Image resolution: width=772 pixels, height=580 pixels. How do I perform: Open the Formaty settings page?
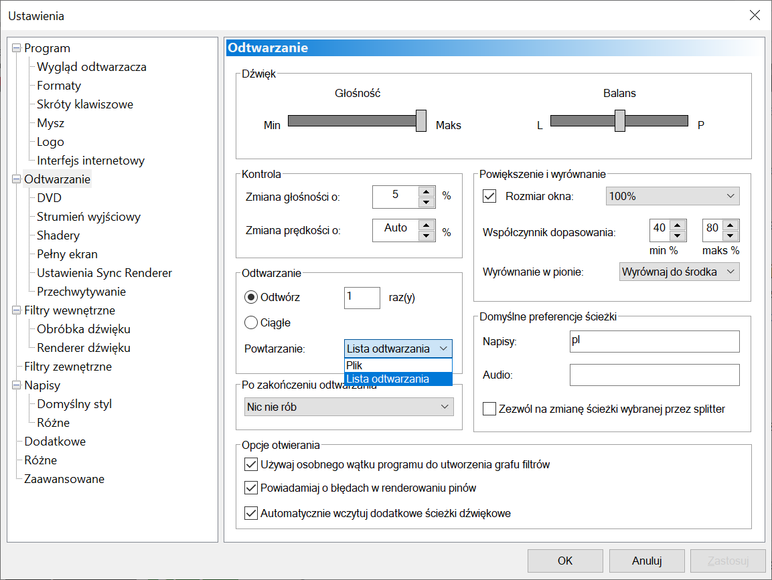click(59, 86)
